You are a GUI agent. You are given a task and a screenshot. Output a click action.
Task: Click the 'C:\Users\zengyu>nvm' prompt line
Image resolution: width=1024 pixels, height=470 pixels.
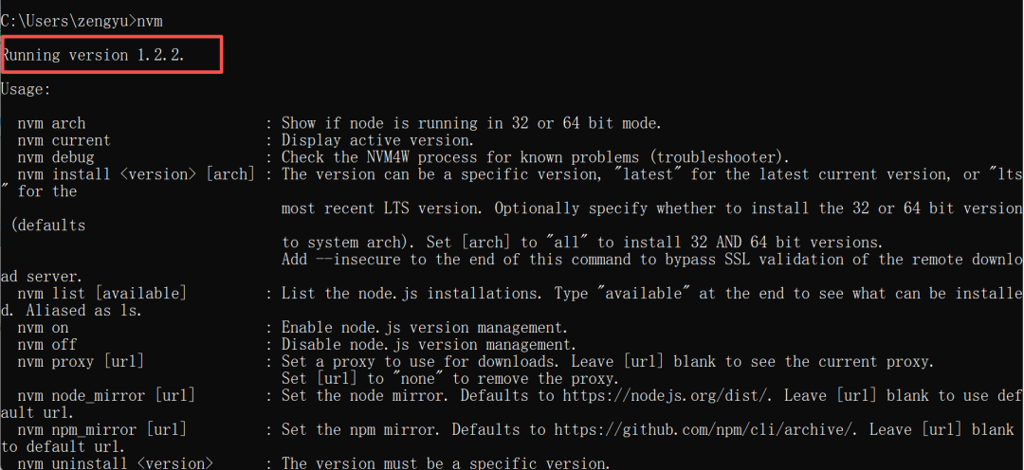point(73,21)
